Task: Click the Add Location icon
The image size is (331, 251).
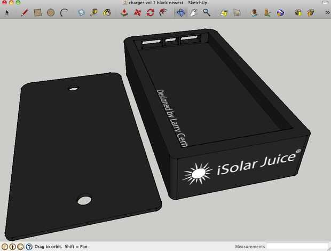Action: [224, 13]
